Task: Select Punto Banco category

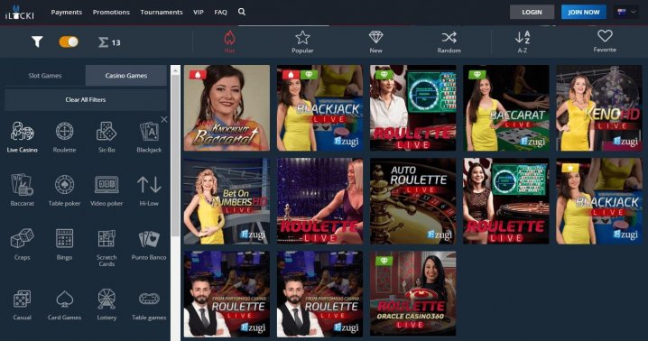Action: point(149,244)
